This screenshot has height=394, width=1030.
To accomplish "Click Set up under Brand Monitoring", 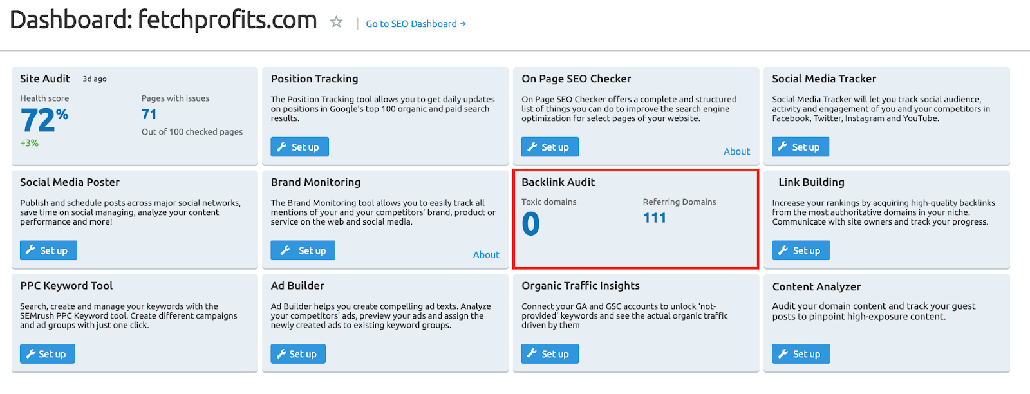I will pos(303,250).
